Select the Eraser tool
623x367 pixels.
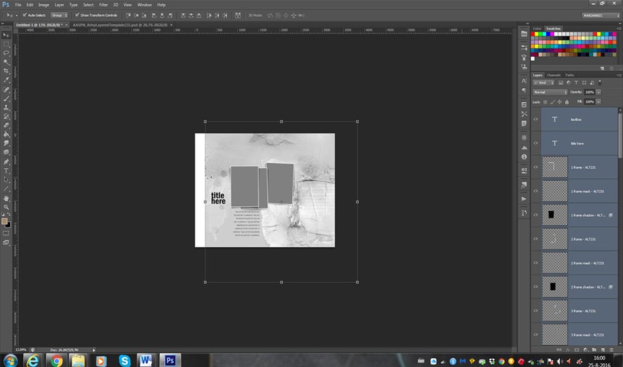tap(6, 125)
